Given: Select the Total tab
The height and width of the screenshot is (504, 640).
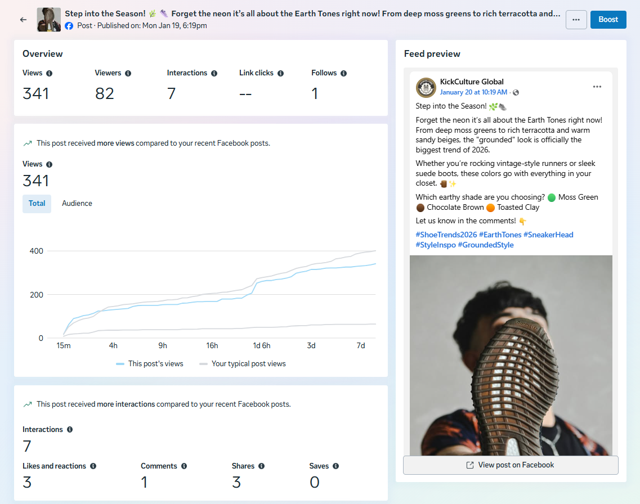Looking at the screenshot, I should 37,204.
